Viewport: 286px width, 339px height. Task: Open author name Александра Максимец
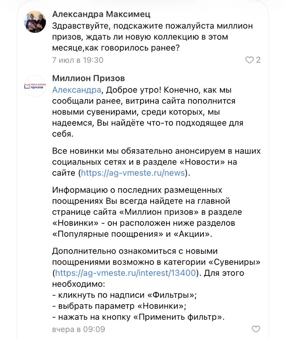[x=101, y=14]
